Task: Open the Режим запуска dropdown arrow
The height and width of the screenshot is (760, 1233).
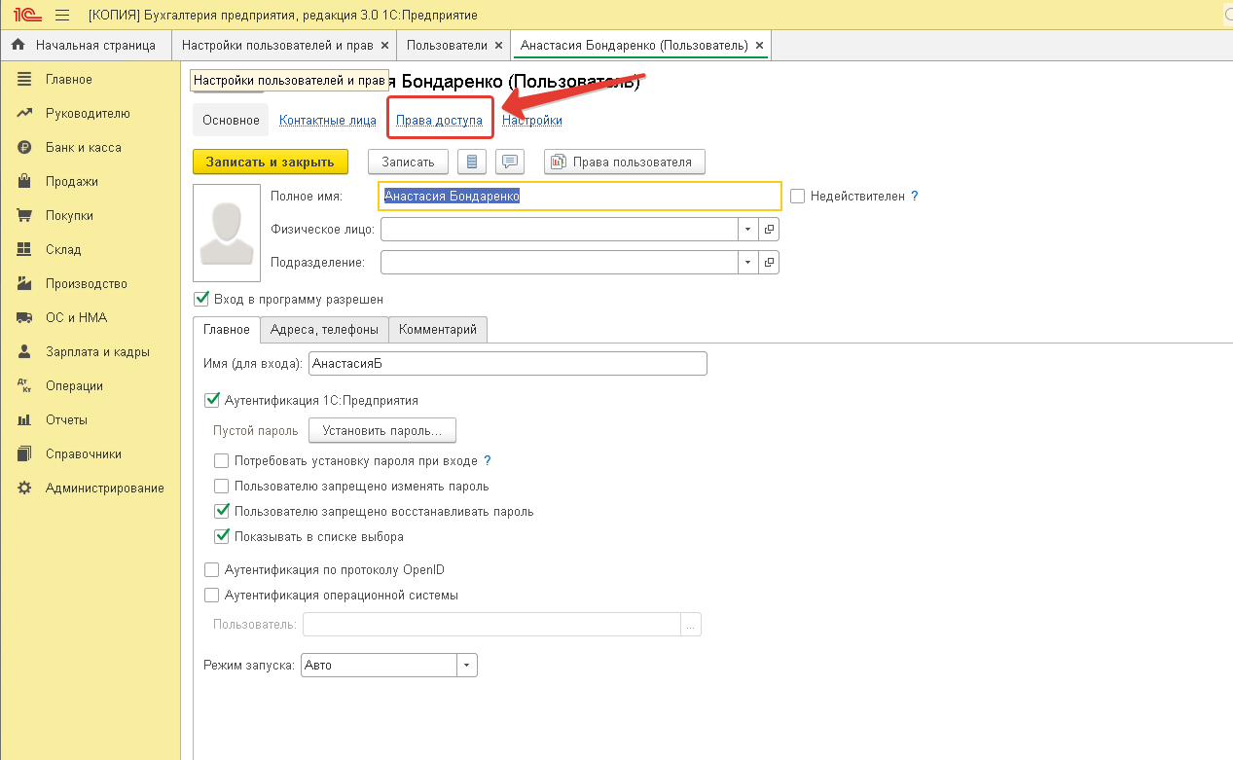Action: (467, 666)
